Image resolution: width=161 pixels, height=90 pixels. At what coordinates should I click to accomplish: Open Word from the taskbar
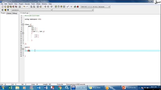click(46, 88)
